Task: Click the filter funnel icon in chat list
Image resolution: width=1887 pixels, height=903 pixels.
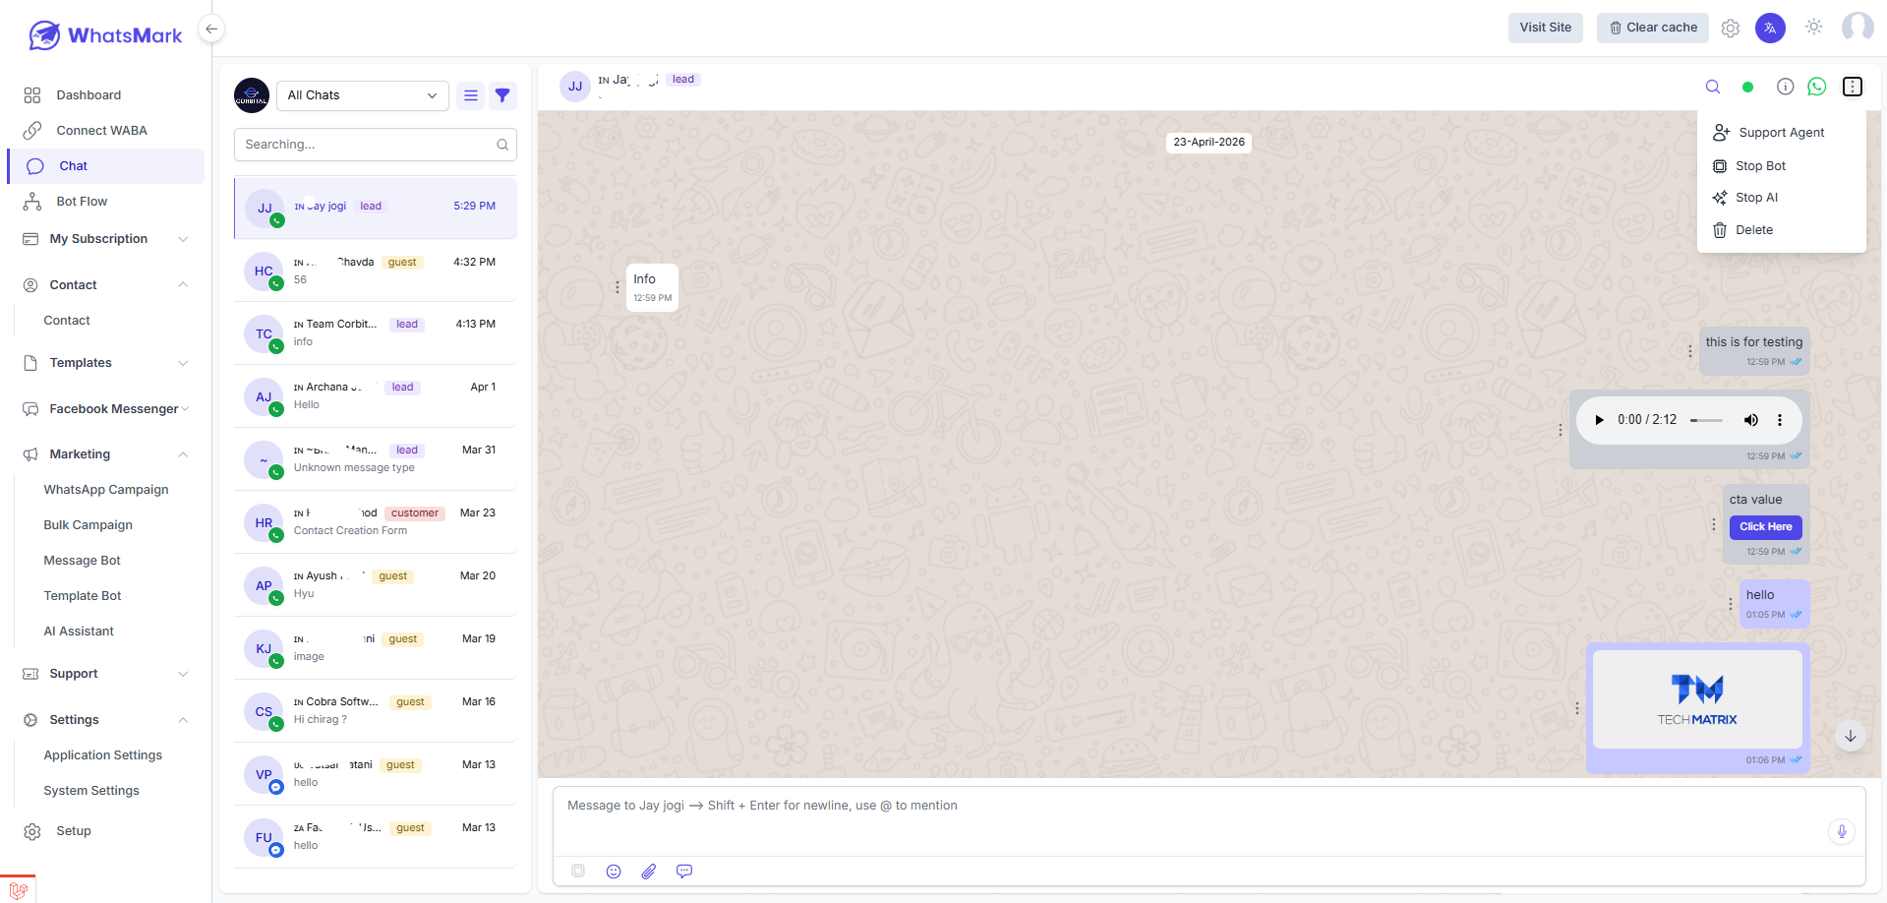Action: pos(502,95)
